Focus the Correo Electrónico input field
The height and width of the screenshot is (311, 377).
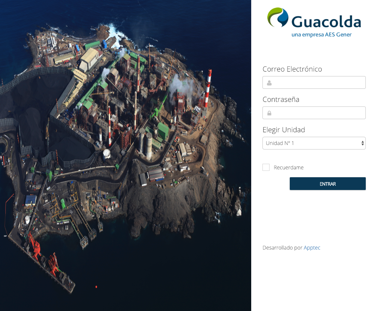tap(314, 82)
